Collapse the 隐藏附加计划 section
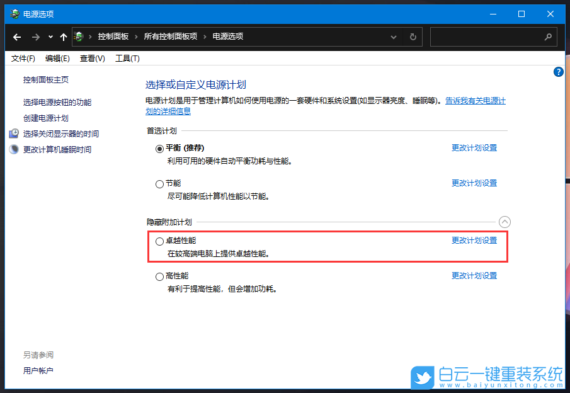The image size is (570, 393). pyautogui.click(x=504, y=222)
